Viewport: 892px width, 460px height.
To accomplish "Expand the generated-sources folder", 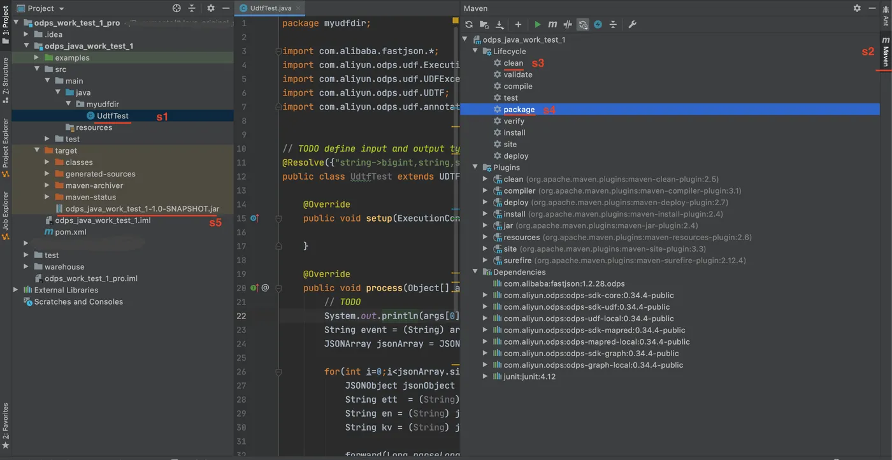I will (x=47, y=174).
